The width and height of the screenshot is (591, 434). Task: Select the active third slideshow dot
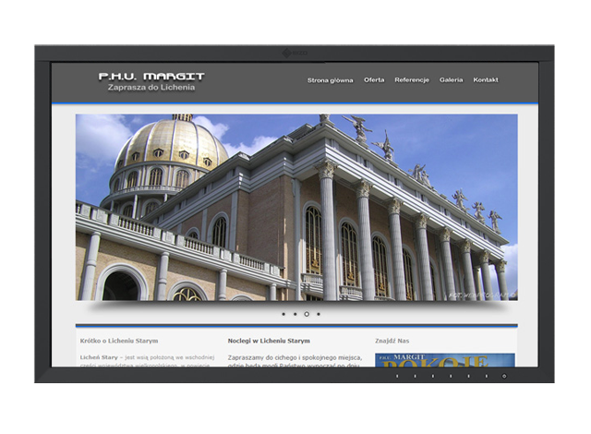(307, 314)
